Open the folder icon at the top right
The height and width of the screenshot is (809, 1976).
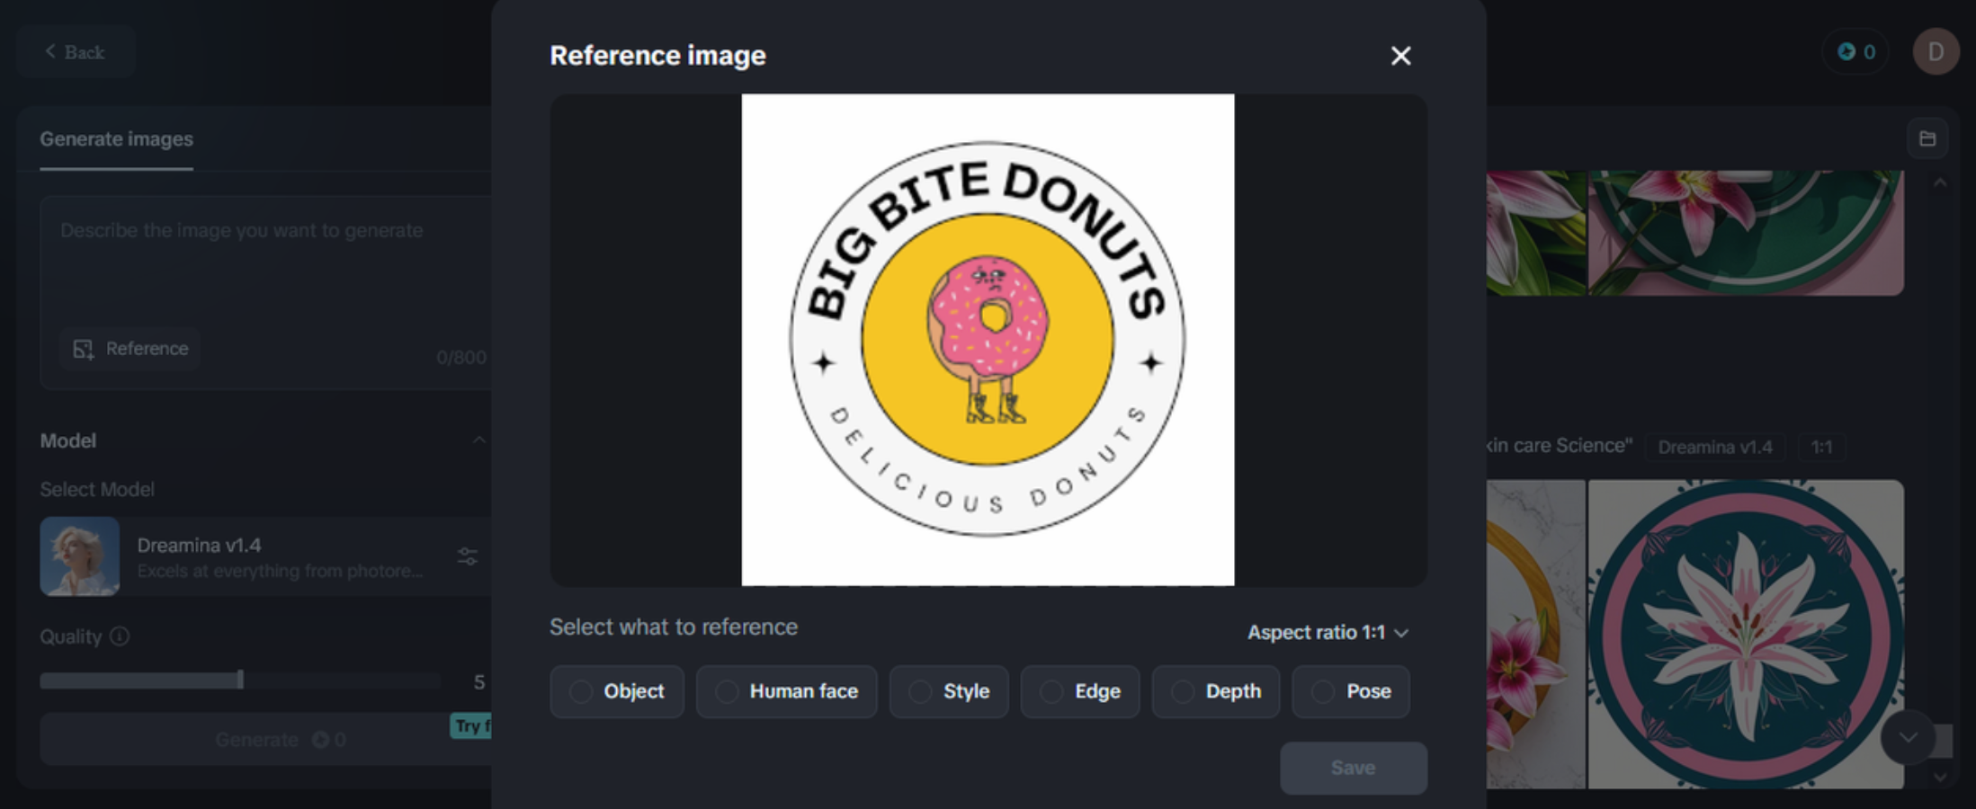click(1927, 138)
